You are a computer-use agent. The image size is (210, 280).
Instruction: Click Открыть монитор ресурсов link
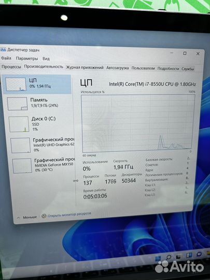[69, 215]
